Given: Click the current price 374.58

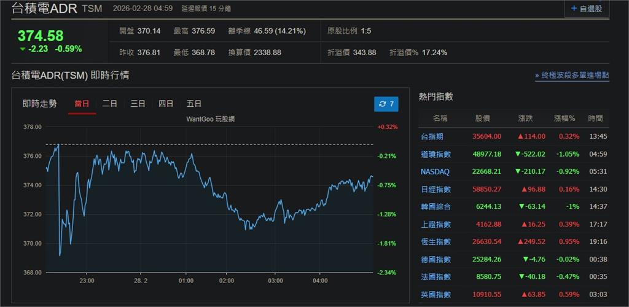Looking at the screenshot, I should [41, 36].
